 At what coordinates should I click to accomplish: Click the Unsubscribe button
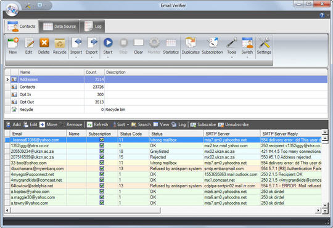[x=233, y=124]
